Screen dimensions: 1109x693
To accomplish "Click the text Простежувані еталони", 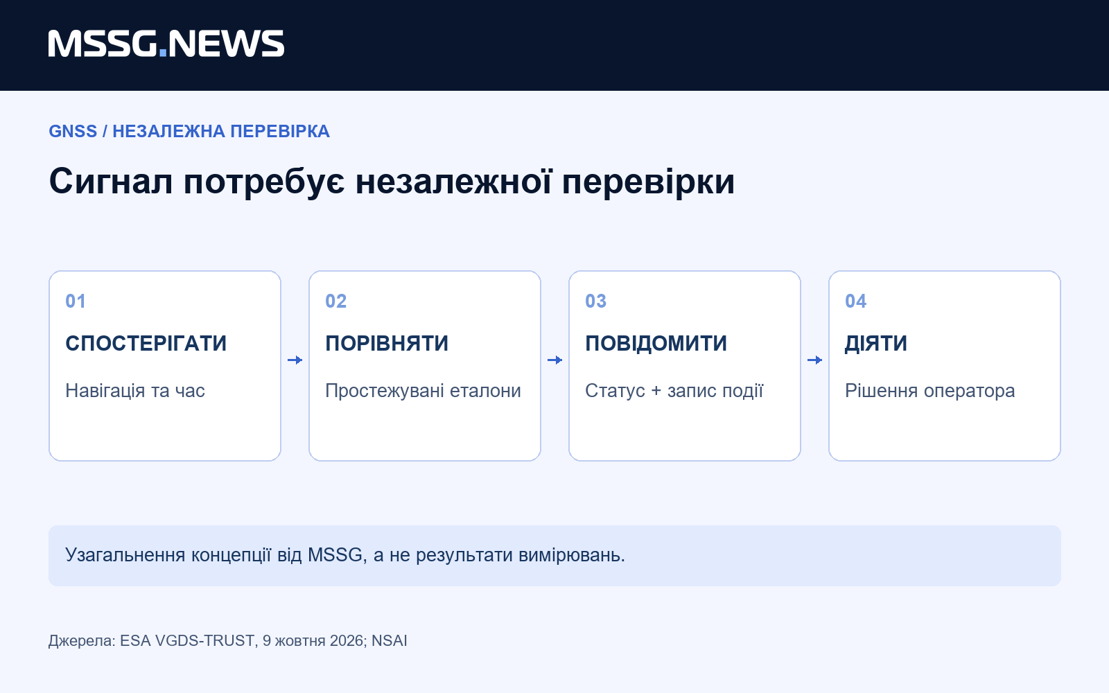I will (423, 391).
